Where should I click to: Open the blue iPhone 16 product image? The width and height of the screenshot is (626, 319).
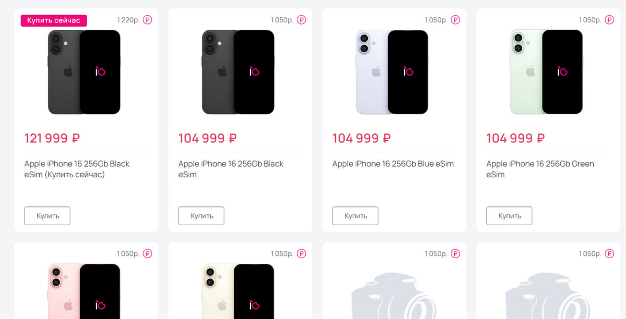[x=392, y=72]
